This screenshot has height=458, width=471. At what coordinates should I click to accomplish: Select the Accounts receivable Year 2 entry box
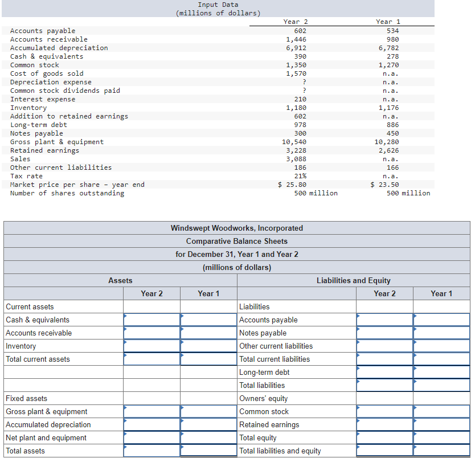pos(151,333)
